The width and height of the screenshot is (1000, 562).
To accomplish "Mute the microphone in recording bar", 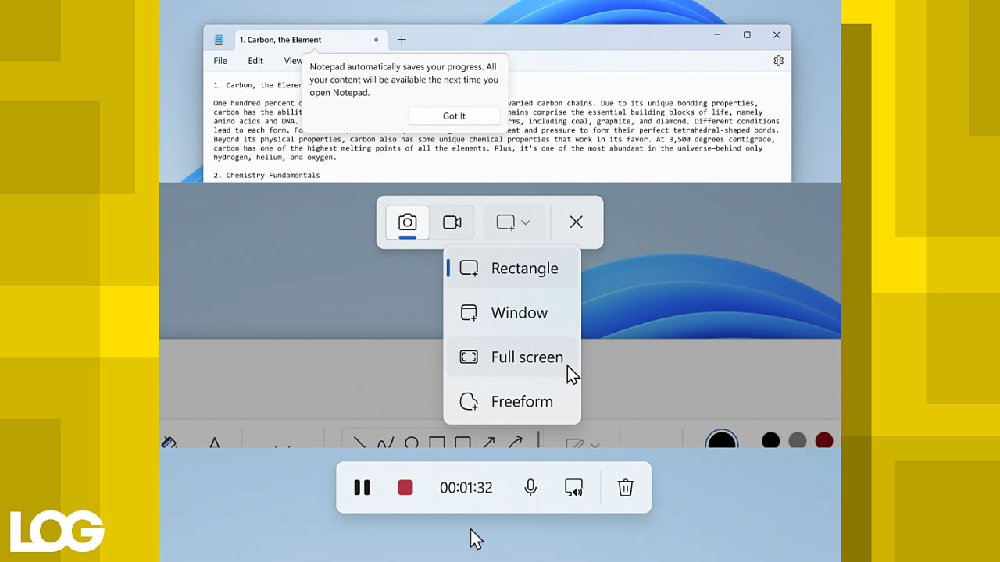I will click(530, 488).
